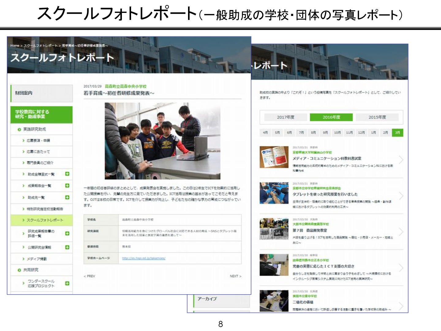Open report titled タブレットを使った研究授業を行いました
Screen dimensions: 441x331
pyautogui.click(x=325, y=194)
